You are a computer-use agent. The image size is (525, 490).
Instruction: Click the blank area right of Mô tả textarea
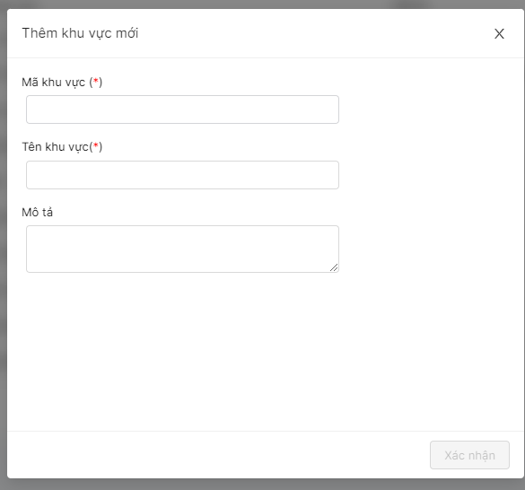pyautogui.click(x=430, y=249)
